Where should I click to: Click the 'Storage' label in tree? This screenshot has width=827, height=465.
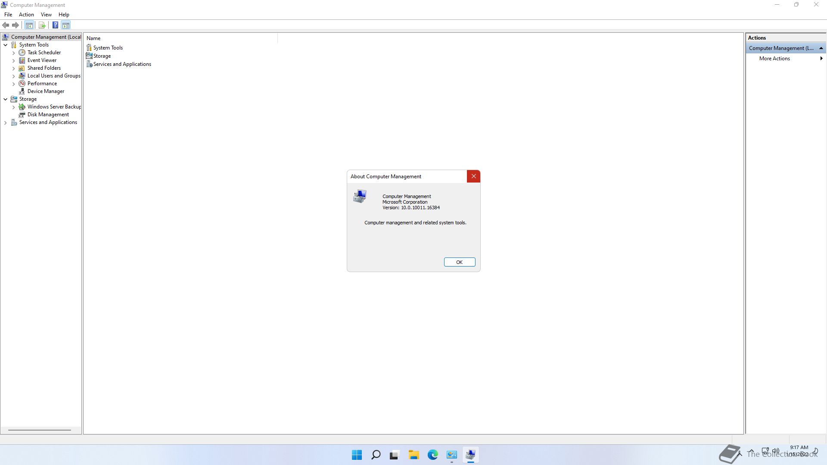click(x=28, y=99)
